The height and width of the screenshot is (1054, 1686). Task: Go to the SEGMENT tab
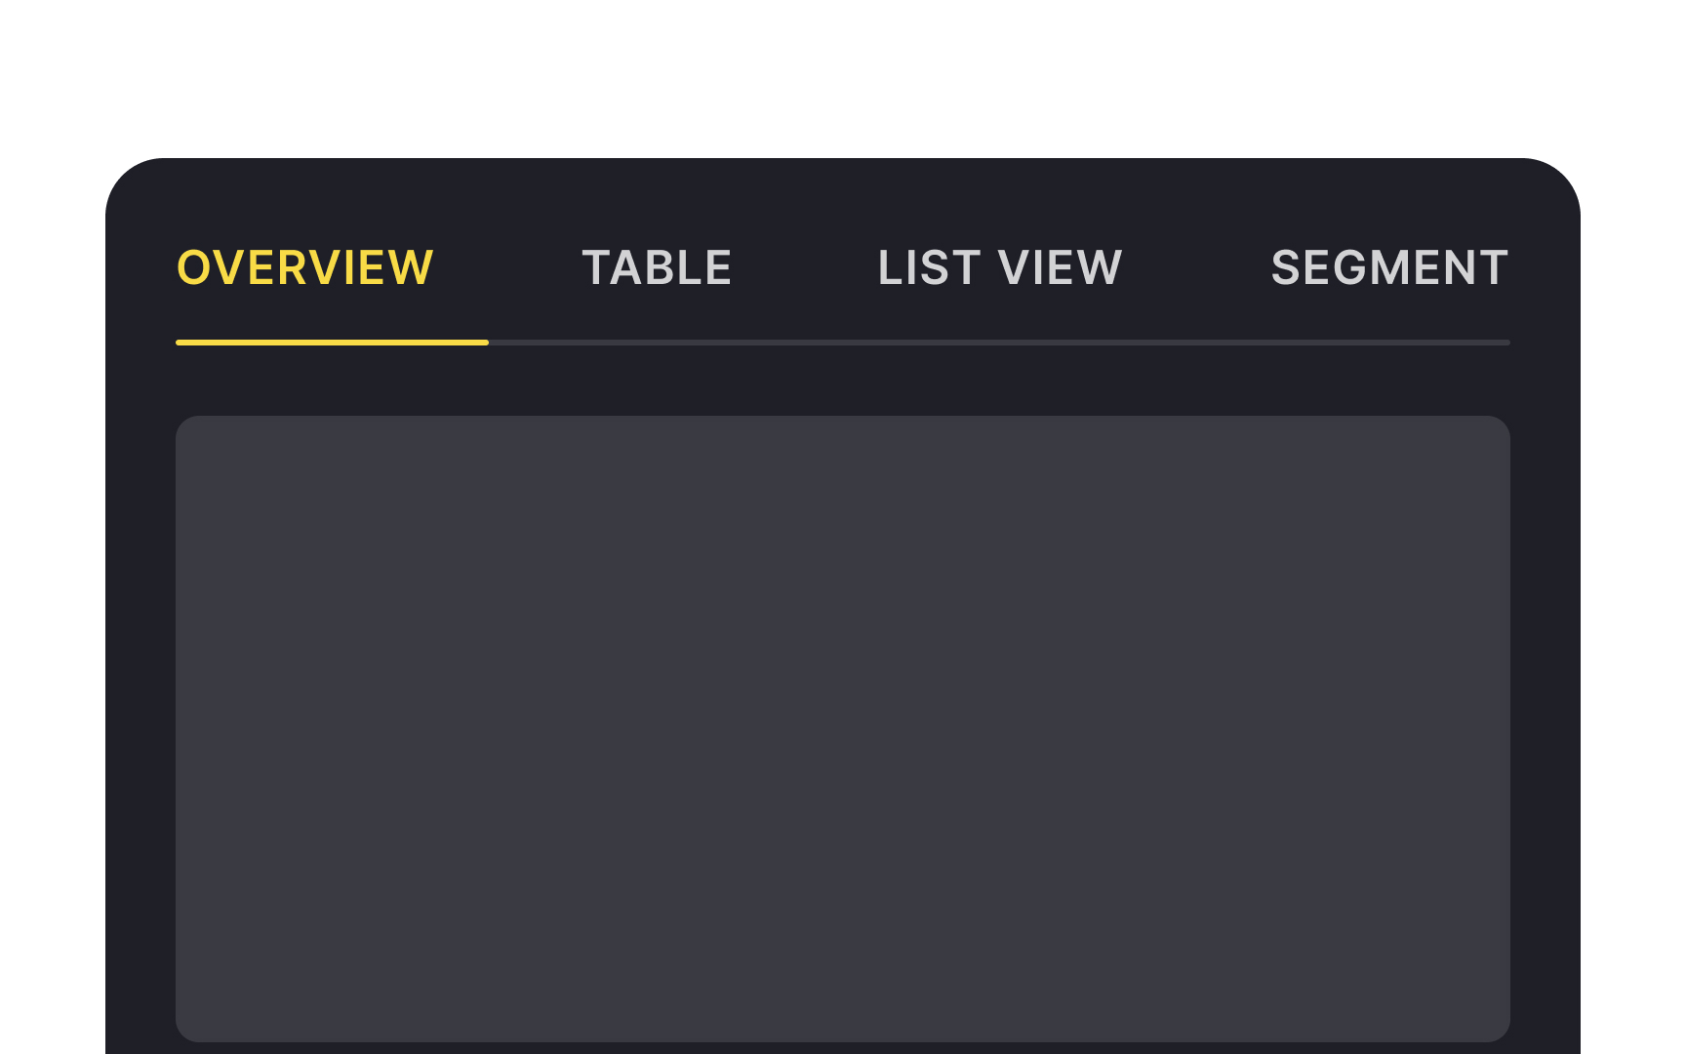coord(1389,267)
